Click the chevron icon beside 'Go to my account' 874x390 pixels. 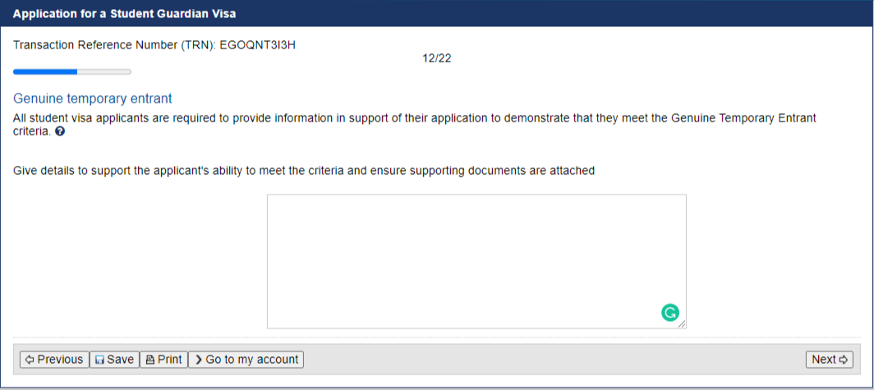tap(199, 360)
